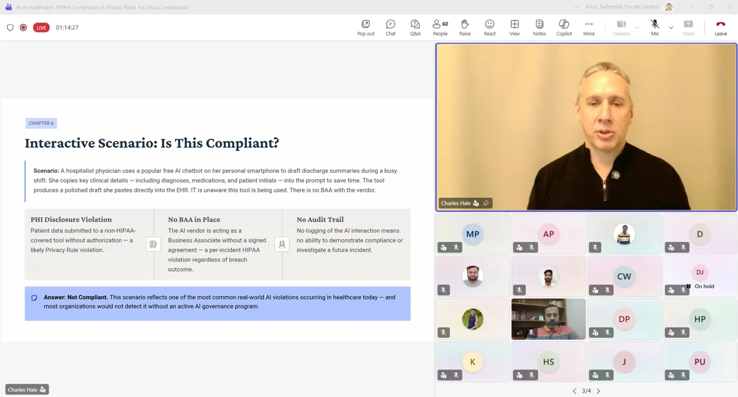Select the DJ participant tile on hold
This screenshot has width=738, height=397.
point(700,277)
